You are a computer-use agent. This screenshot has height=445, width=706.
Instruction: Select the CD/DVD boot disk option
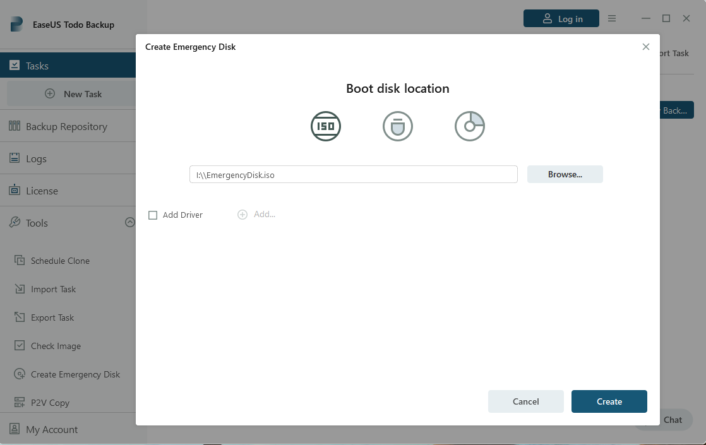[470, 126]
